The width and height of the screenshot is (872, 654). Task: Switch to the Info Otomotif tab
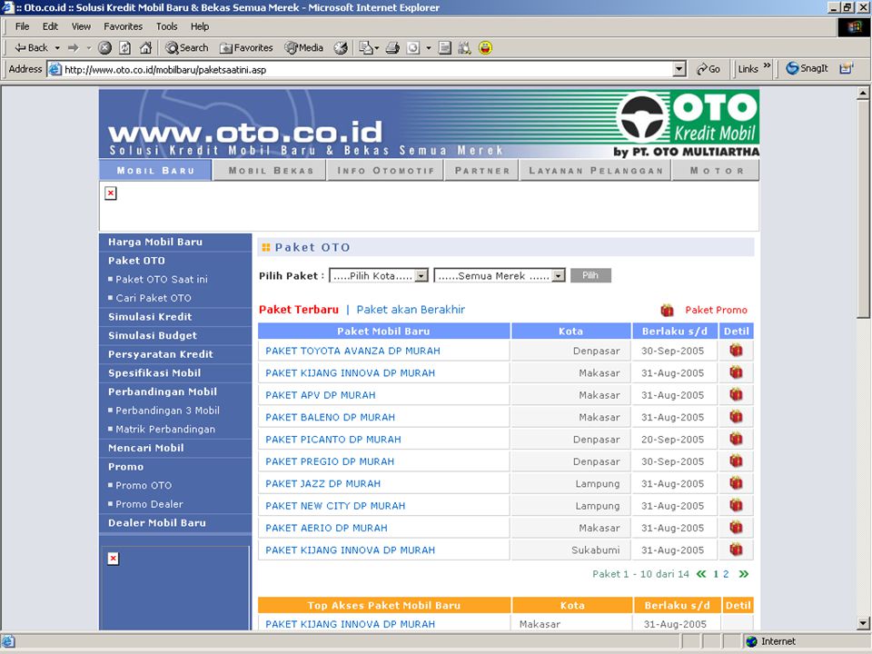click(385, 170)
